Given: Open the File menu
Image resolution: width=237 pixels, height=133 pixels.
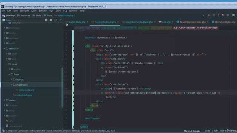Looking at the screenshot, I should click(x=3, y=11).
